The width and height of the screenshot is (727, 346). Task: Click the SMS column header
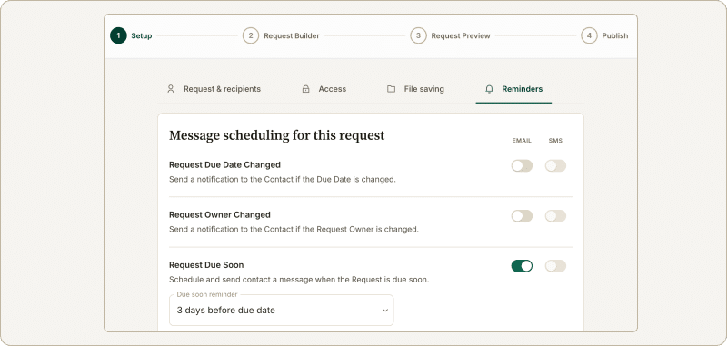tap(555, 141)
